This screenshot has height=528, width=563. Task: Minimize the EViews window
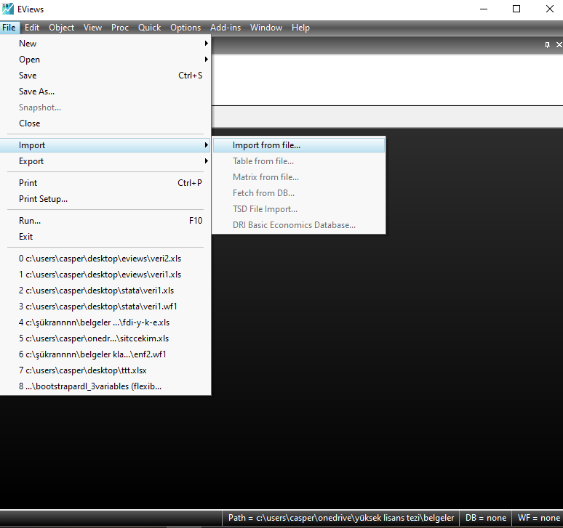point(484,9)
